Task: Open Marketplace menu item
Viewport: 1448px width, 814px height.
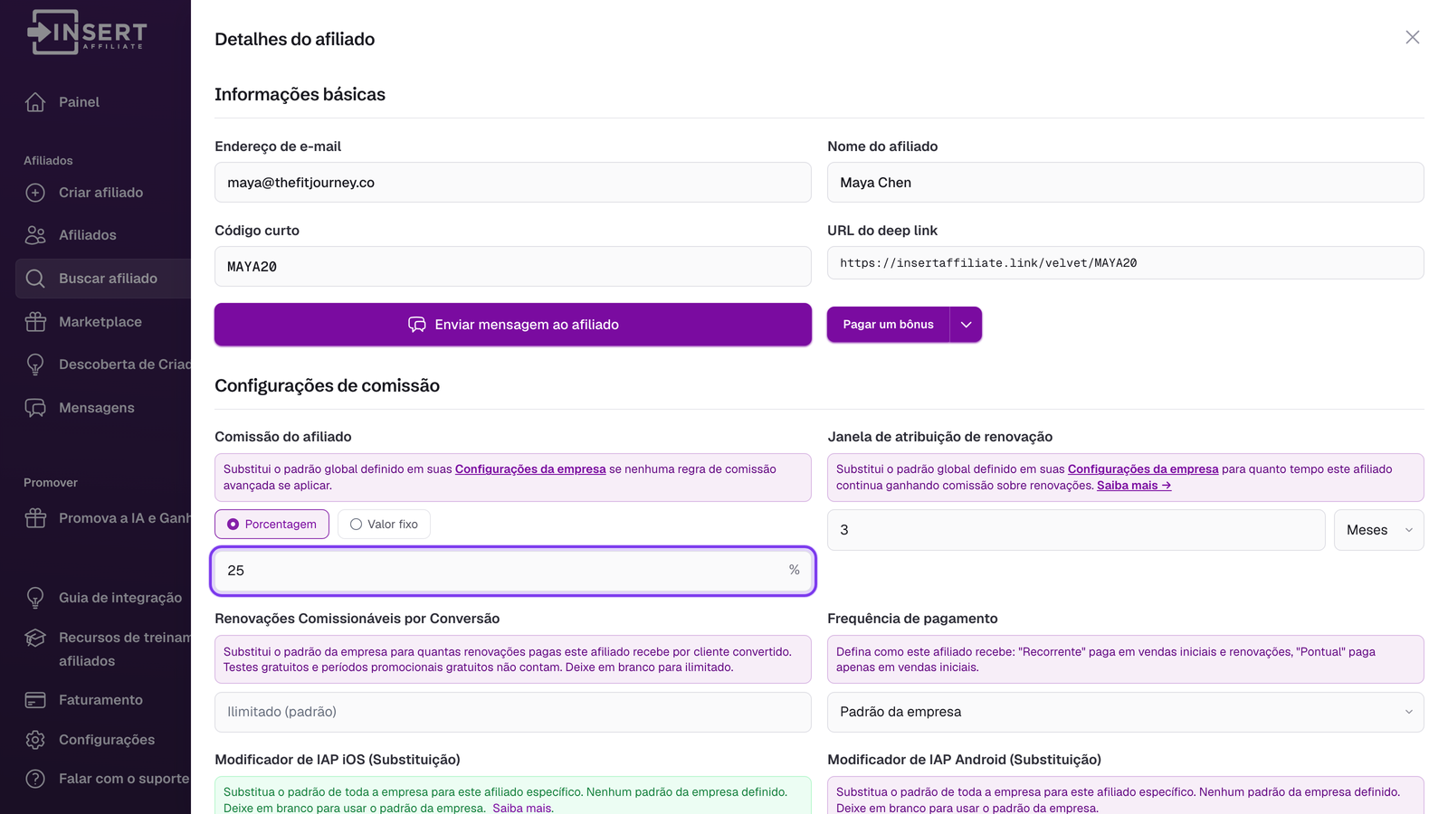Action: coord(100,322)
